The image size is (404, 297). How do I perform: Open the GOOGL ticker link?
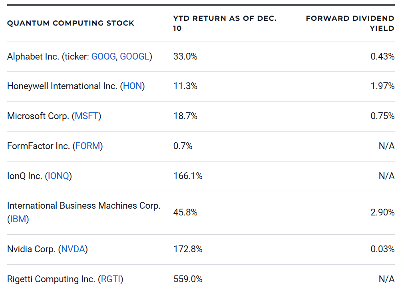pyautogui.click(x=135, y=57)
